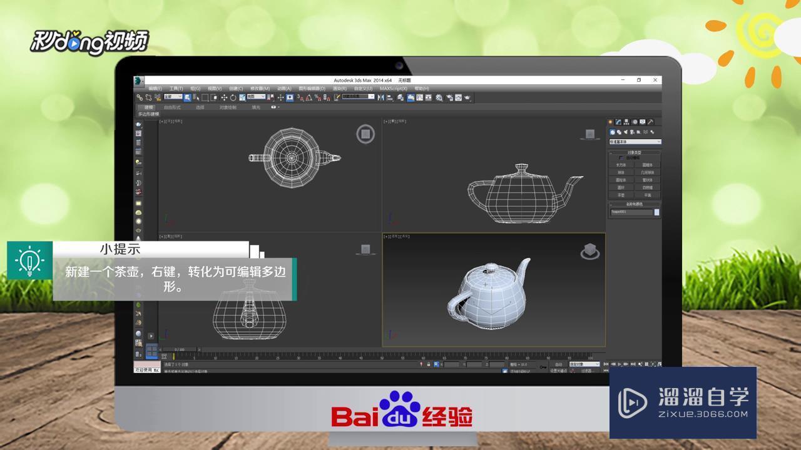Click the Render Production teapot icon

point(467,97)
